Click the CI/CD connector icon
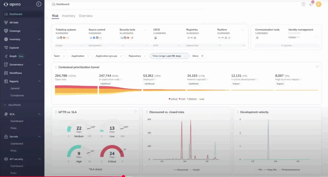328x177 pixels. point(155,38)
